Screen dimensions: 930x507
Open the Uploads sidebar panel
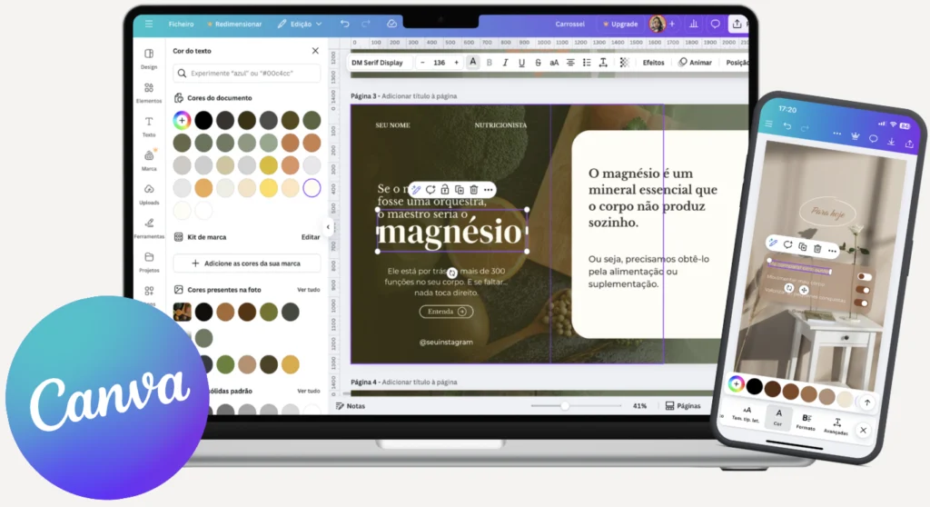tap(148, 193)
